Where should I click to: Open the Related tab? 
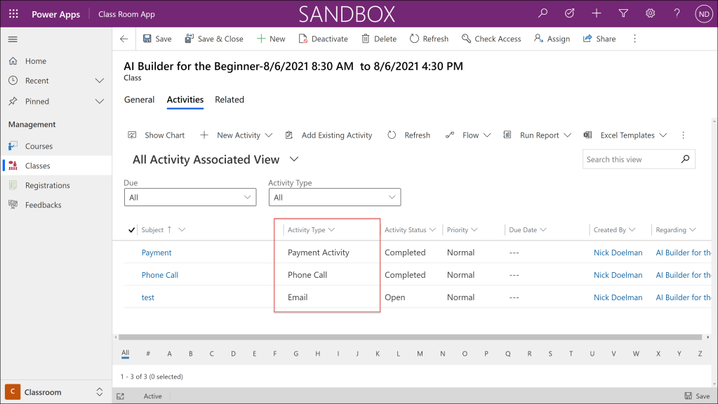click(230, 100)
